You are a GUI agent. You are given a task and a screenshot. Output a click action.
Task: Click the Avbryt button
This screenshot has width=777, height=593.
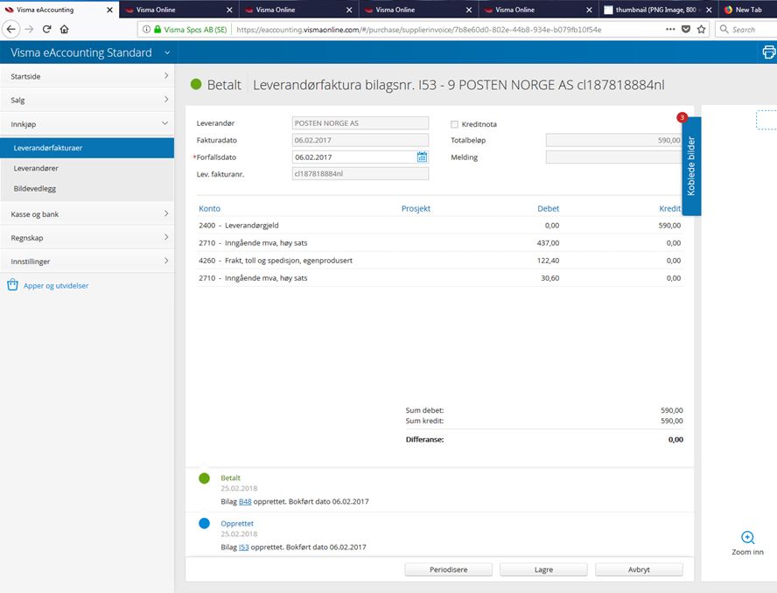tap(639, 569)
